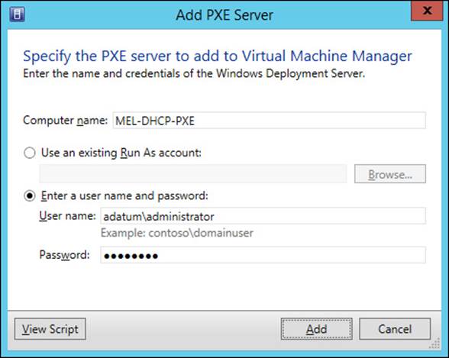Confirm with the Add button
This screenshot has height=358, width=449.
click(317, 329)
